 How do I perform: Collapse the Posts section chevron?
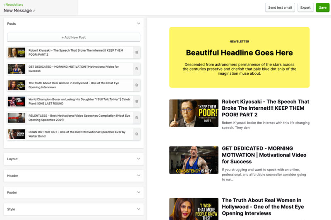pyautogui.click(x=139, y=24)
